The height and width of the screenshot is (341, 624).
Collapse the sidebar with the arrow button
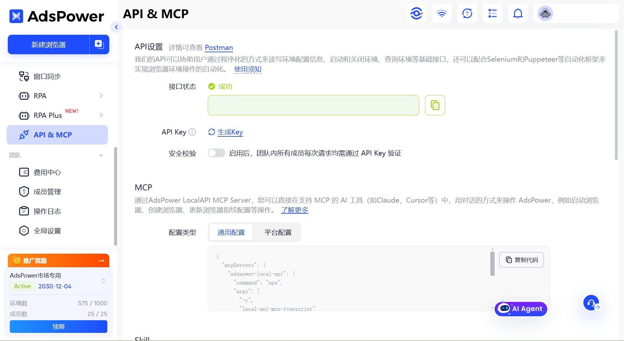point(116,27)
